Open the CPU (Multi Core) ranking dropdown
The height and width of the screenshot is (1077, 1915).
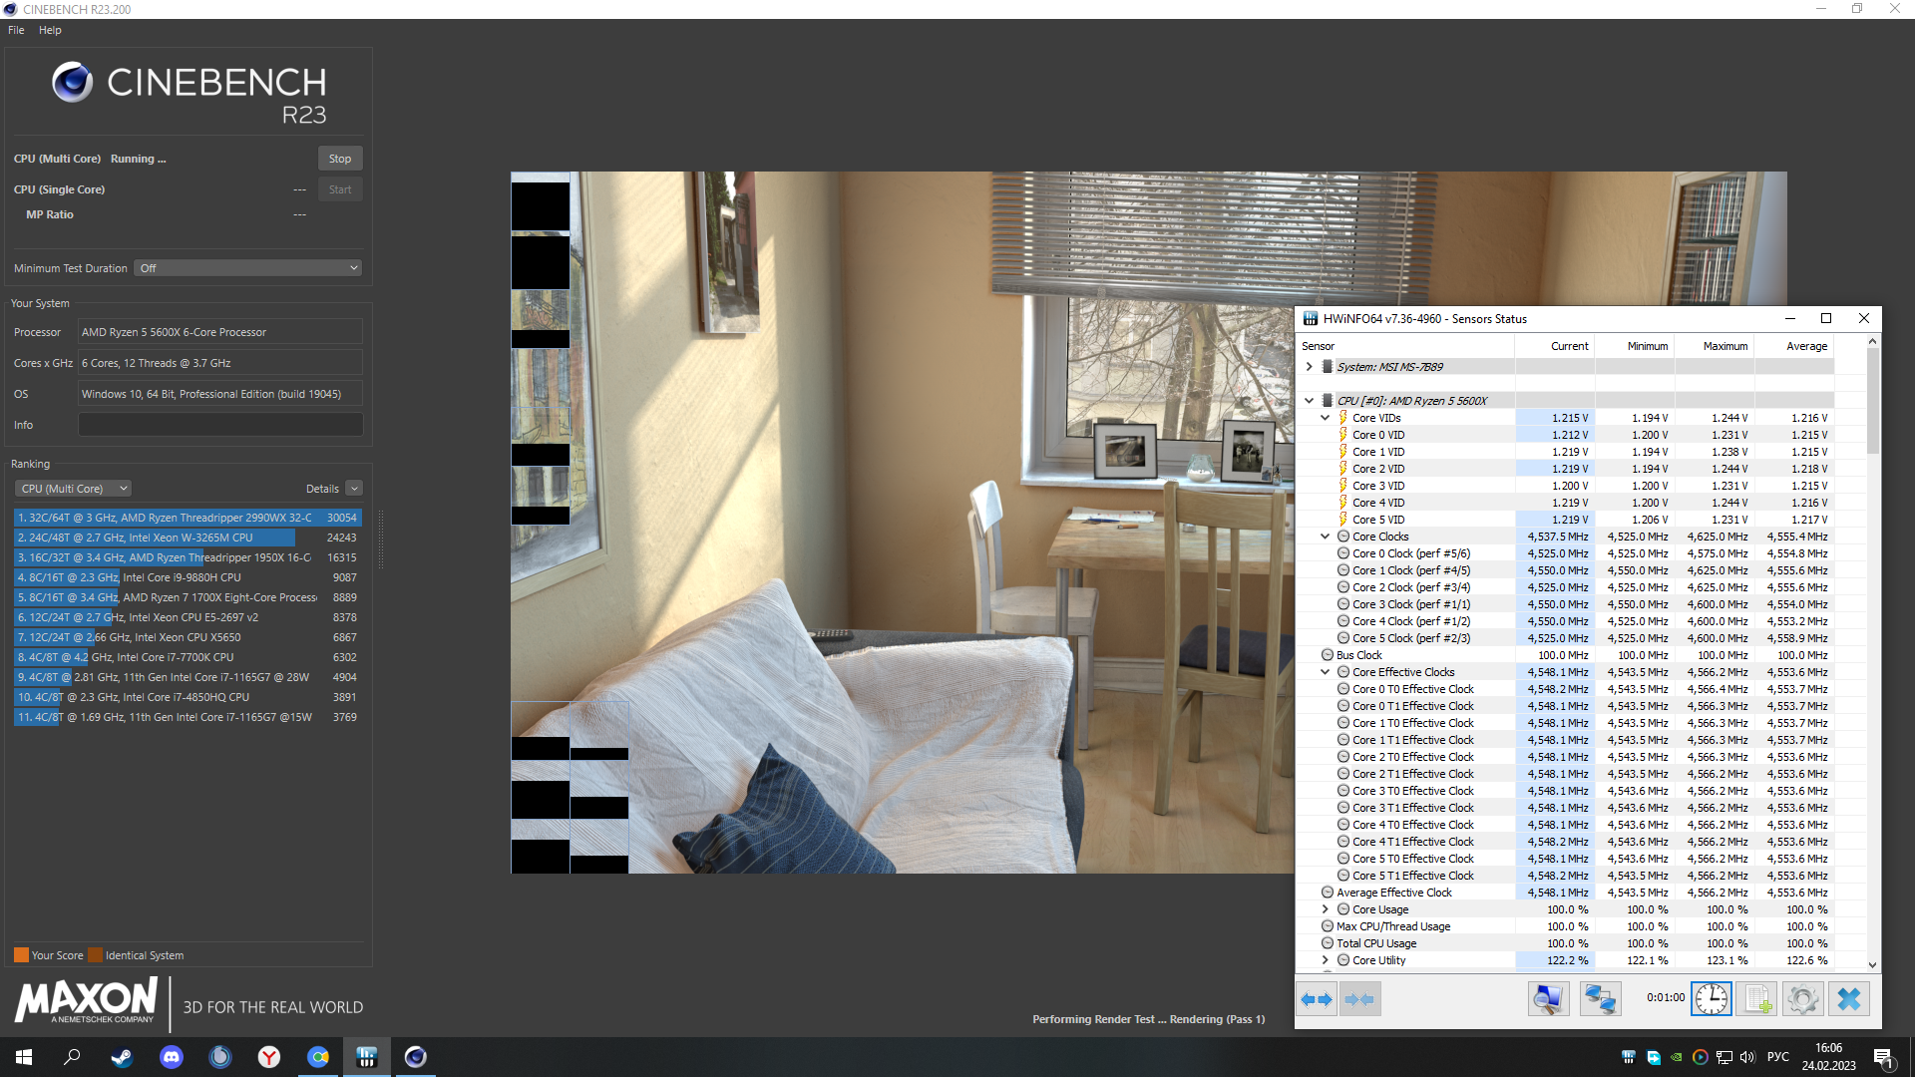click(73, 489)
